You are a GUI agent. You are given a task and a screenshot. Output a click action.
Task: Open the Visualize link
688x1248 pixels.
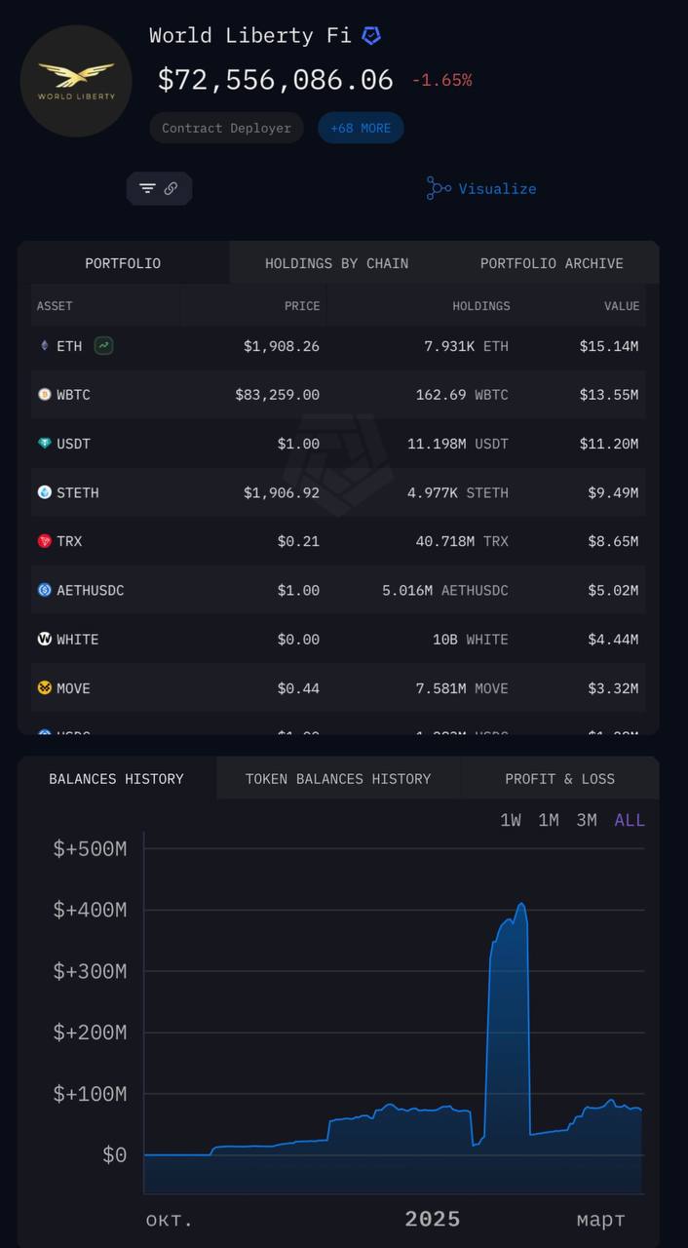pos(497,188)
